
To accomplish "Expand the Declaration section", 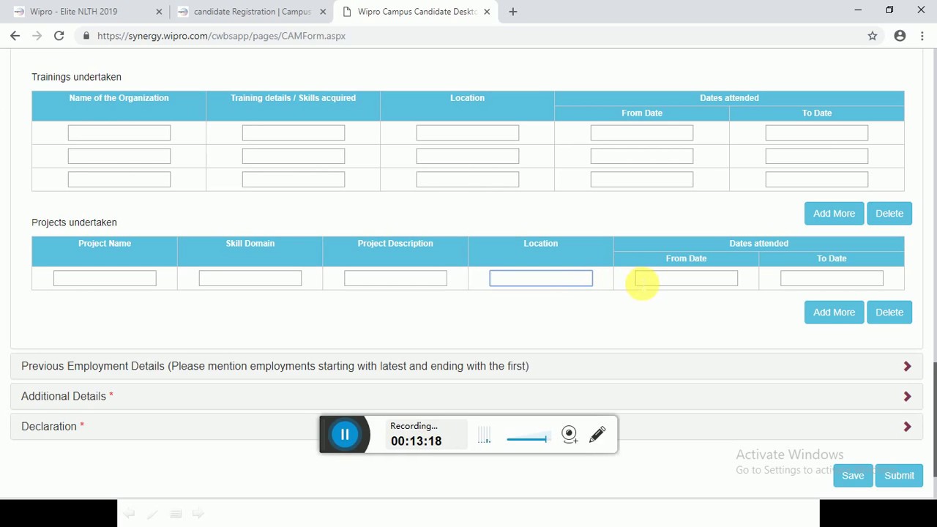I will 466,426.
